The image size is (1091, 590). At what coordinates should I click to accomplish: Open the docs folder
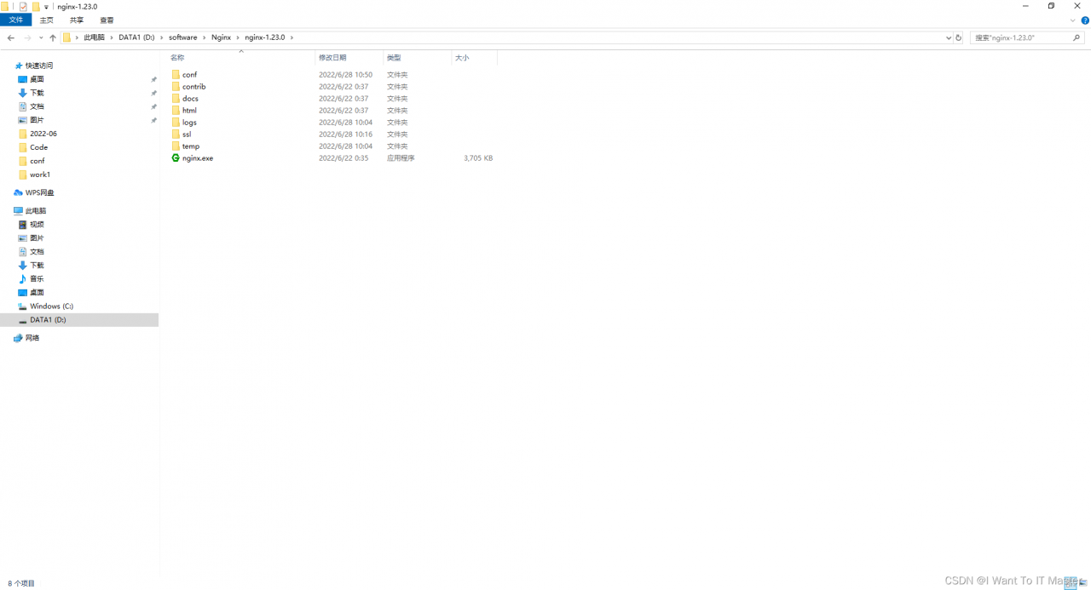[x=190, y=99]
